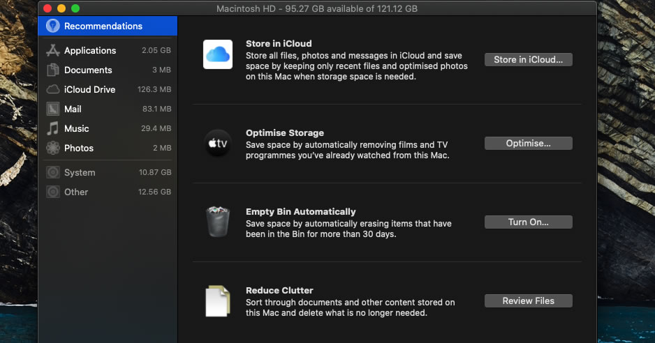Screen dimensions: 655x343
Task: Click the Optimise Storage heading
Action: click(285, 132)
